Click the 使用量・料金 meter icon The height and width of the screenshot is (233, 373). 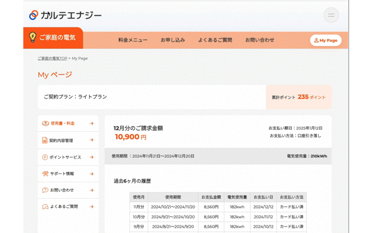(x=45, y=123)
